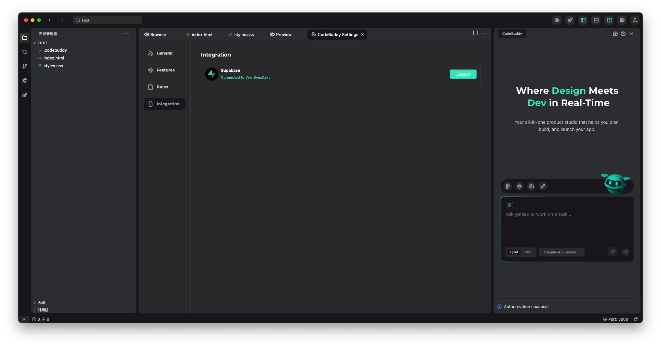Click the CodeBuddy robot mascot
The image size is (661, 347).
615,184
